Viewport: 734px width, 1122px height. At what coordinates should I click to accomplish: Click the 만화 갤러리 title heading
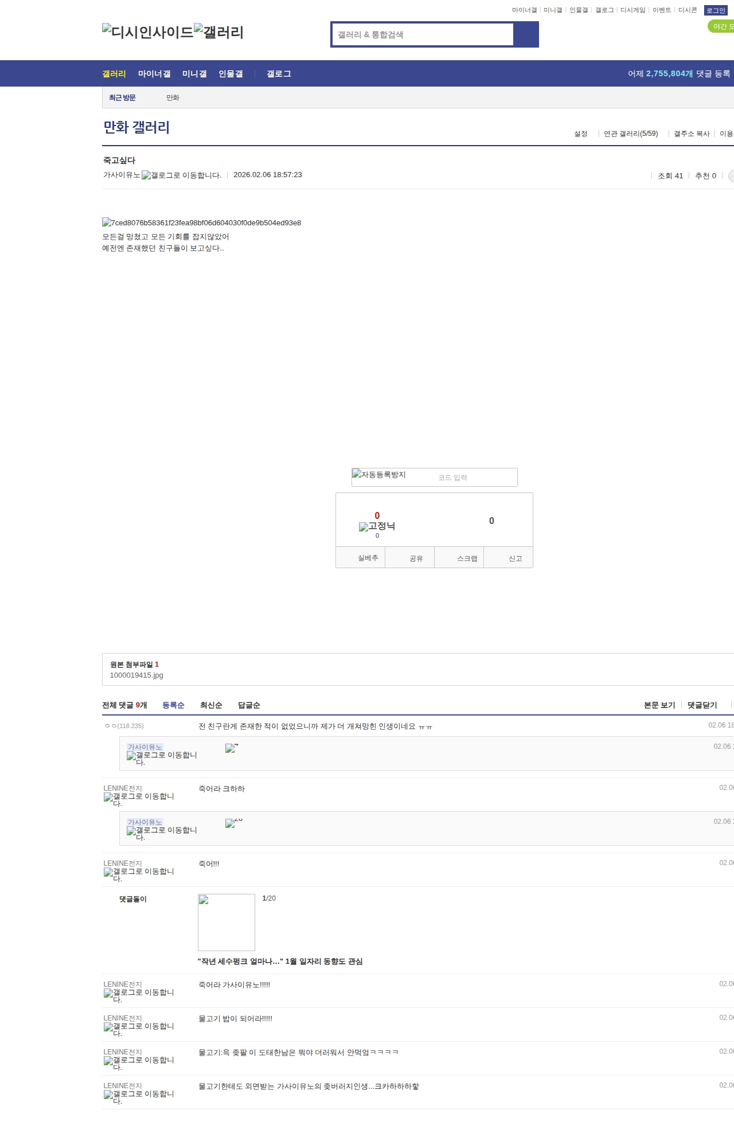point(136,127)
